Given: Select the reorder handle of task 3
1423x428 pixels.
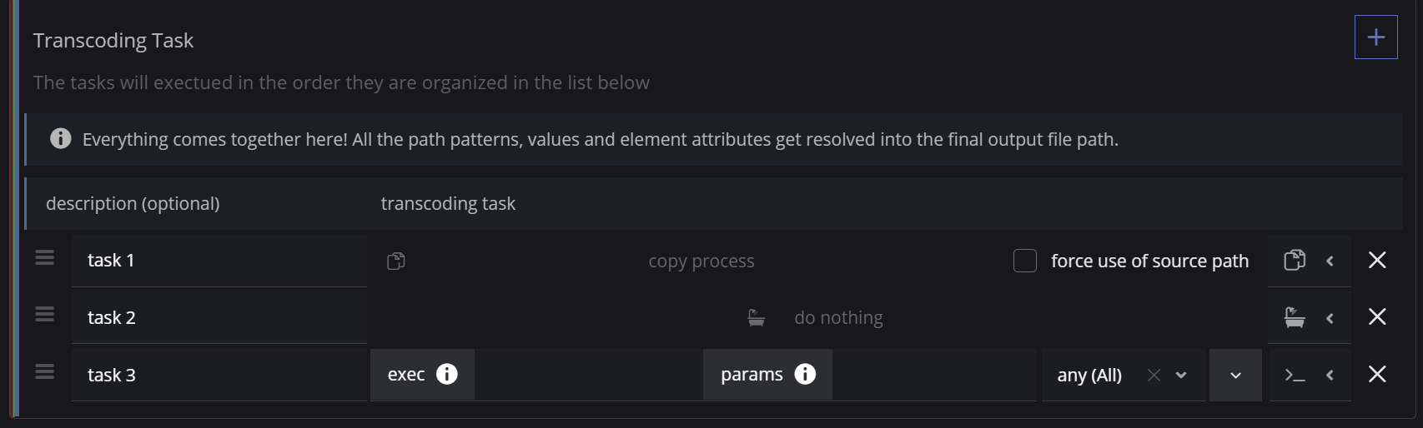Looking at the screenshot, I should coord(45,371).
